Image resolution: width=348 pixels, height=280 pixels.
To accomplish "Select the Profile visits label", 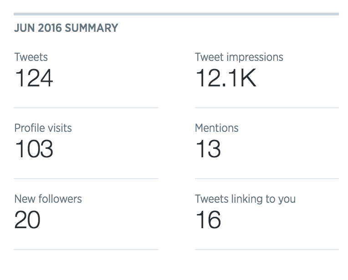I will pos(43,128).
